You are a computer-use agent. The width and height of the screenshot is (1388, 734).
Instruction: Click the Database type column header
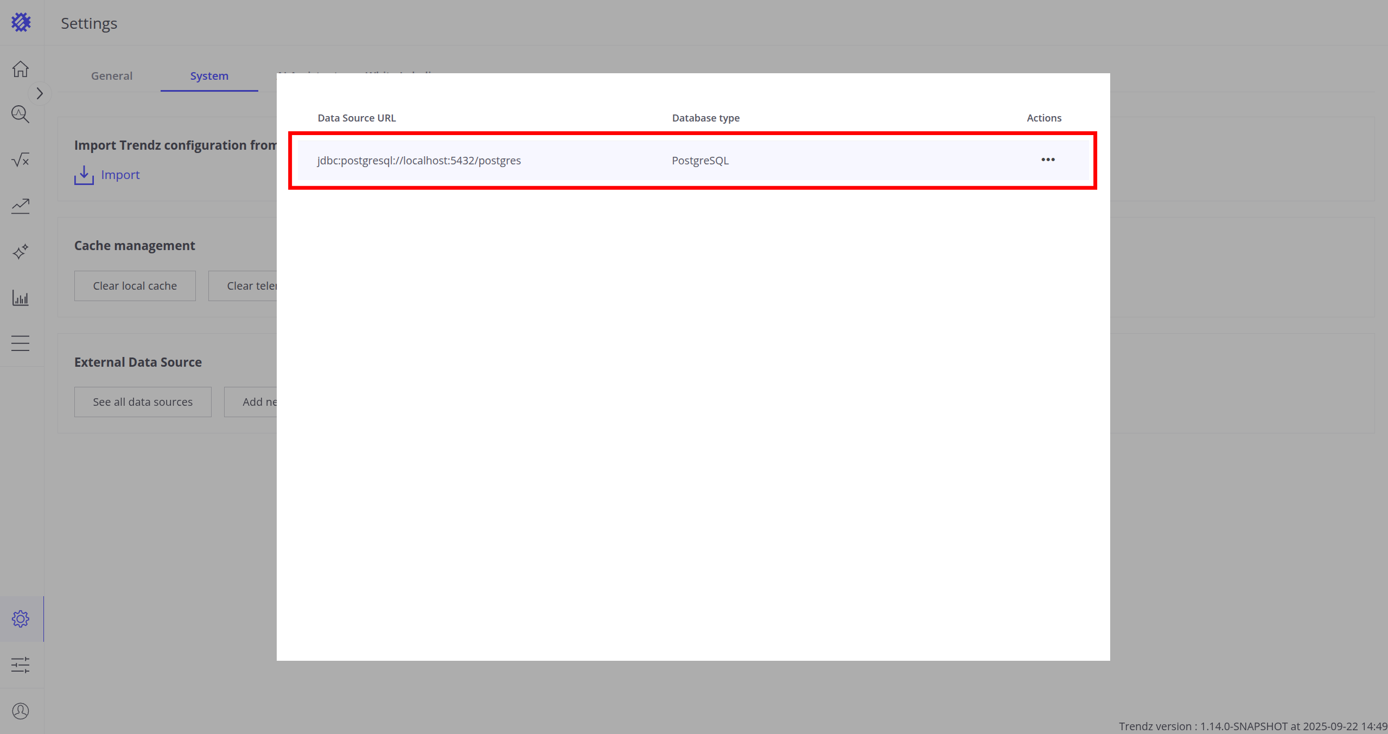coord(705,118)
